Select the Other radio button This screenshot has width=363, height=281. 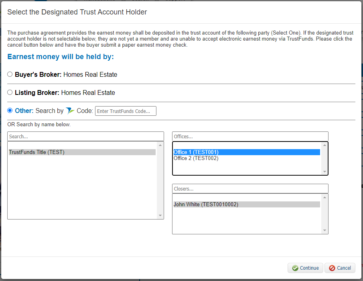click(x=10, y=111)
